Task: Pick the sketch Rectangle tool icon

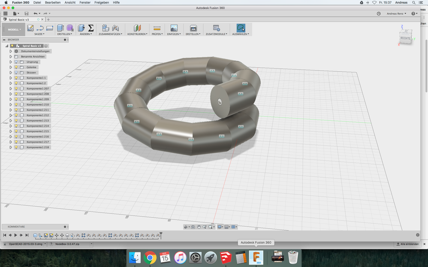Action: point(50,28)
